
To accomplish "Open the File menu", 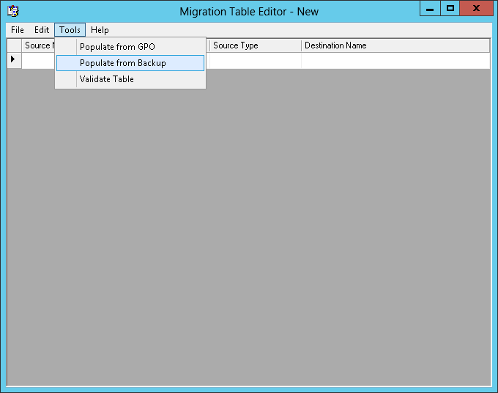I will (x=18, y=30).
